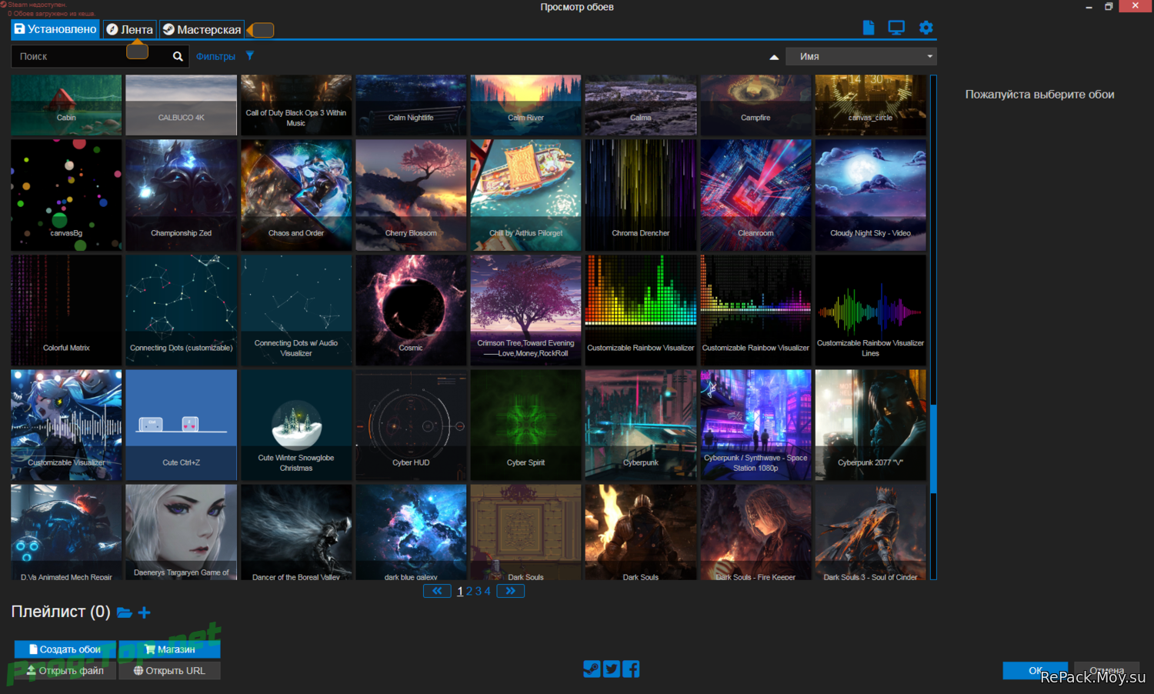This screenshot has height=694, width=1154.
Task: Select the Cyber Spirit wallpaper
Action: coord(526,425)
